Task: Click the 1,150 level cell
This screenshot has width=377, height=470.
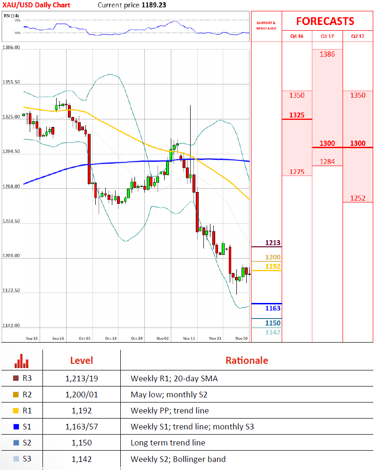Action: coord(82,443)
